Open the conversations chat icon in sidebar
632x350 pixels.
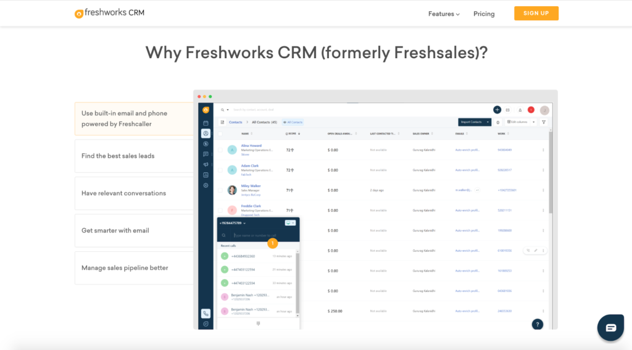pos(206,154)
